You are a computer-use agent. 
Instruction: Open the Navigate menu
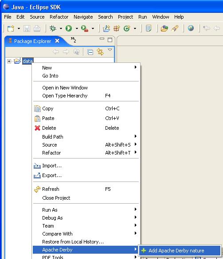pyautogui.click(x=83, y=17)
